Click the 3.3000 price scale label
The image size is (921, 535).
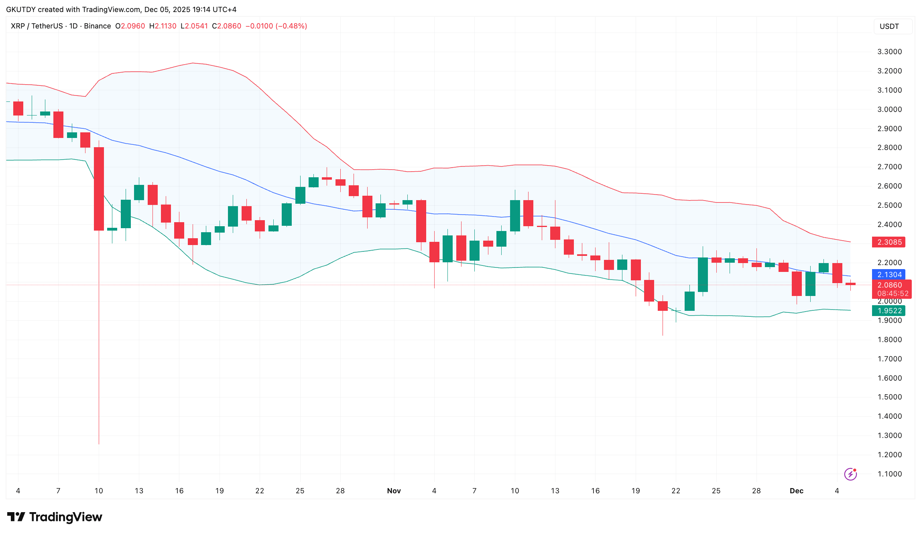pos(889,52)
